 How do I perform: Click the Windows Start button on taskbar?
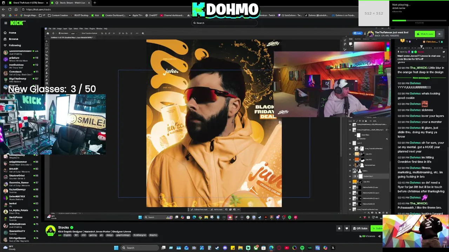click(x=116, y=248)
